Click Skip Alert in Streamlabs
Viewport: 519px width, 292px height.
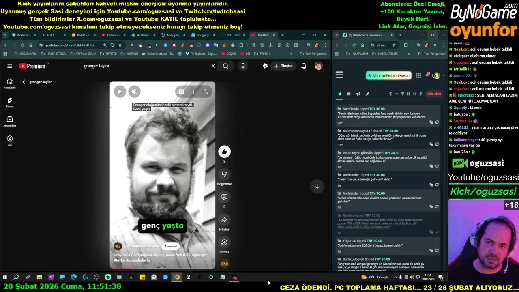click(x=434, y=94)
